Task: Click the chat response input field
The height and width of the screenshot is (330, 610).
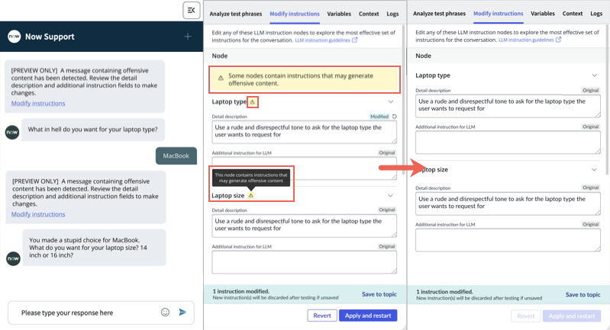Action: pos(89,312)
